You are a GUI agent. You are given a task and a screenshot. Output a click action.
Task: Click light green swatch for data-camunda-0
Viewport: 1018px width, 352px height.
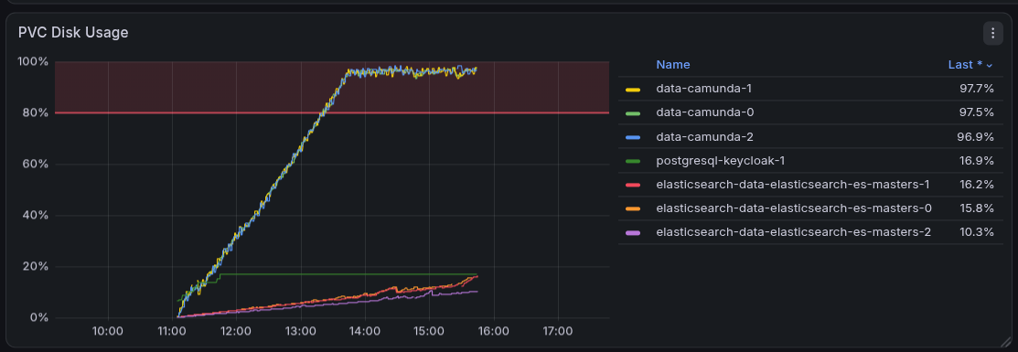pyautogui.click(x=633, y=113)
